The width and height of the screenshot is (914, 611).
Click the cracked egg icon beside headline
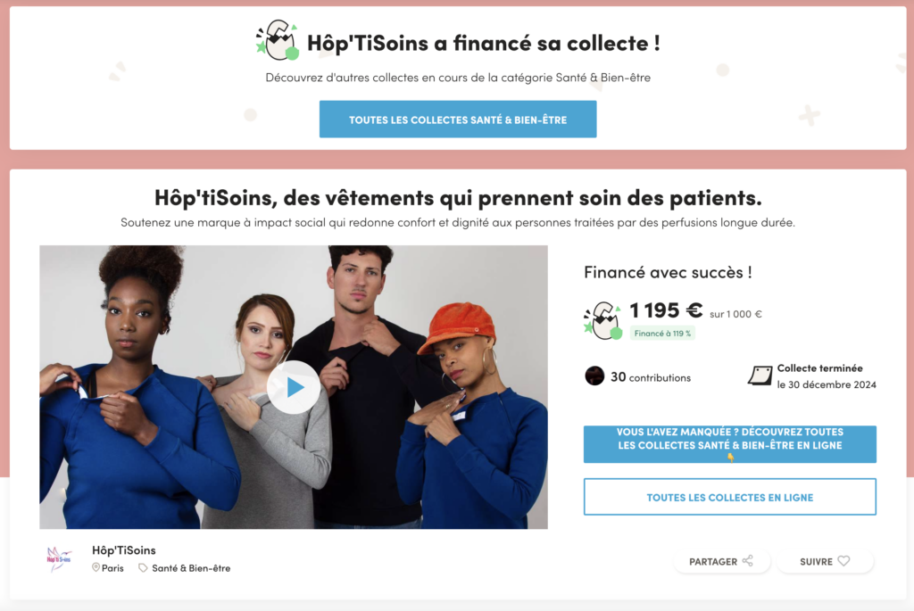click(x=278, y=40)
